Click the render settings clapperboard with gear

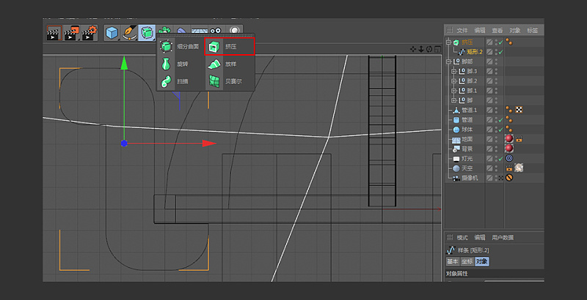(90, 33)
